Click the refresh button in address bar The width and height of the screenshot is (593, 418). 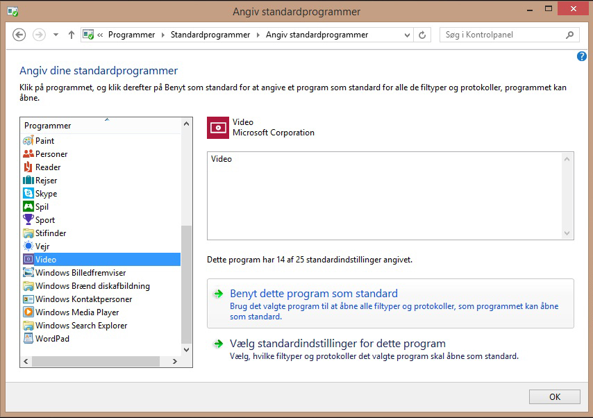tap(422, 35)
